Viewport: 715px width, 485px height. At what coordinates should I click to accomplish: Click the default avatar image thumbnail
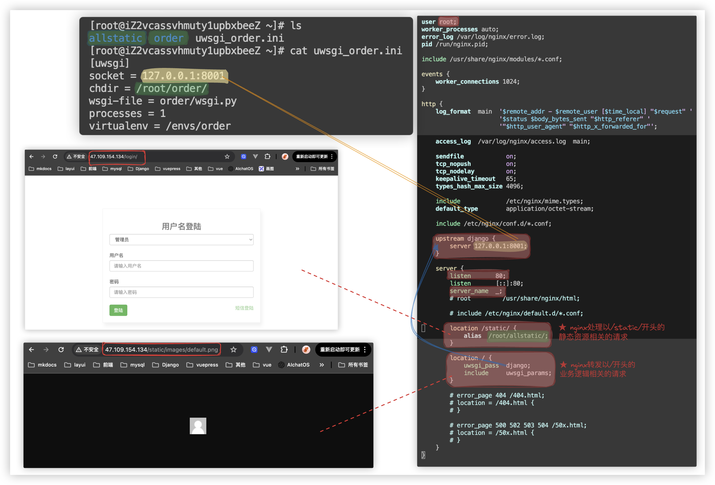(x=198, y=426)
